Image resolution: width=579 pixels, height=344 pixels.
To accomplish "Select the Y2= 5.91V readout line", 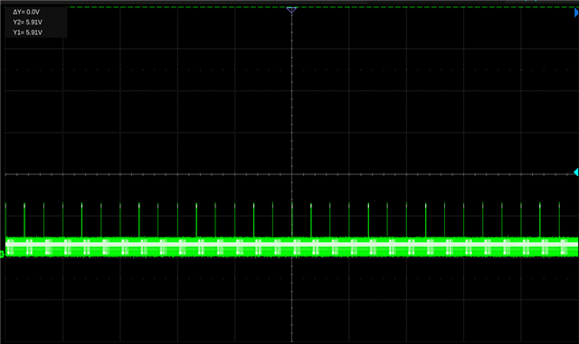I will point(28,23).
